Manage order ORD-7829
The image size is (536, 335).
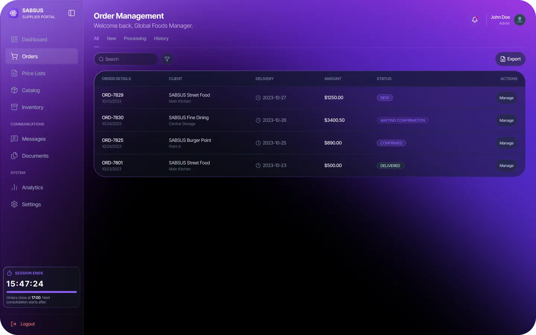pyautogui.click(x=506, y=98)
